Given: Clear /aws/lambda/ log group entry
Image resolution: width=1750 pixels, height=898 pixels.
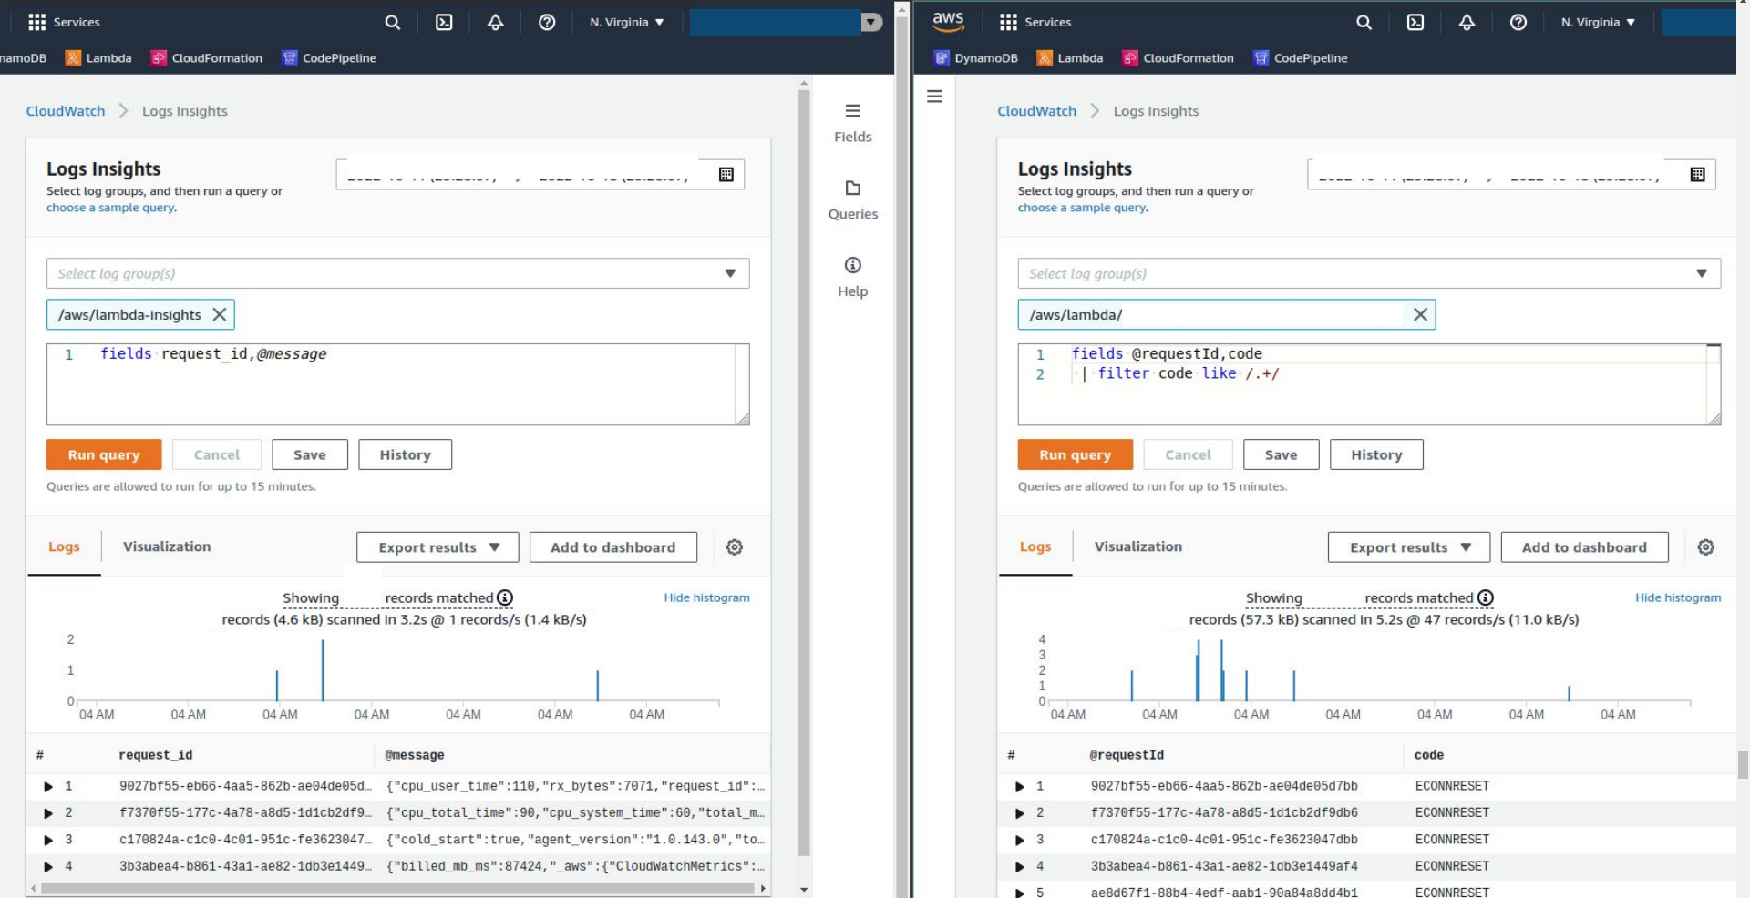Looking at the screenshot, I should [x=1420, y=314].
